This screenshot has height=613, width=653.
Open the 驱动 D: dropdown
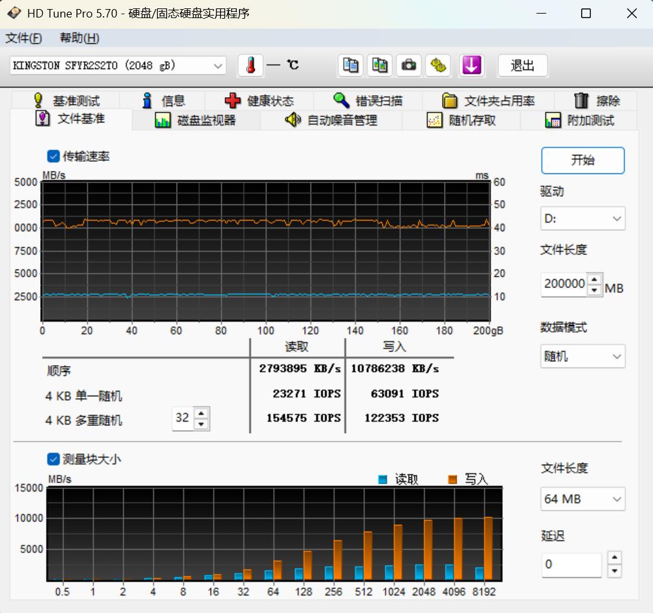pos(582,218)
